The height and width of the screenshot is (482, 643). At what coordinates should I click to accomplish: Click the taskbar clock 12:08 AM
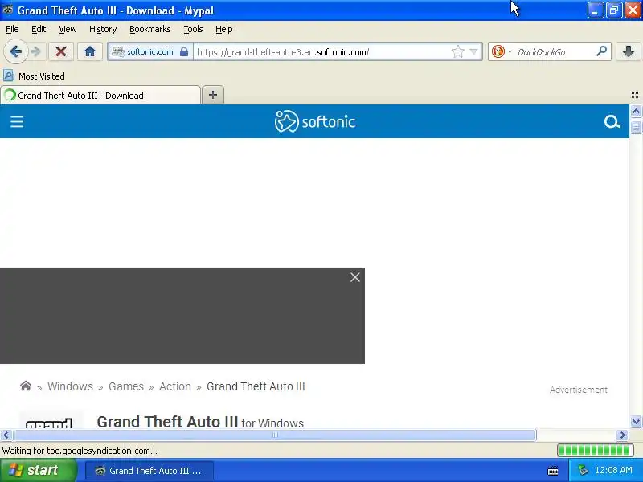613,470
